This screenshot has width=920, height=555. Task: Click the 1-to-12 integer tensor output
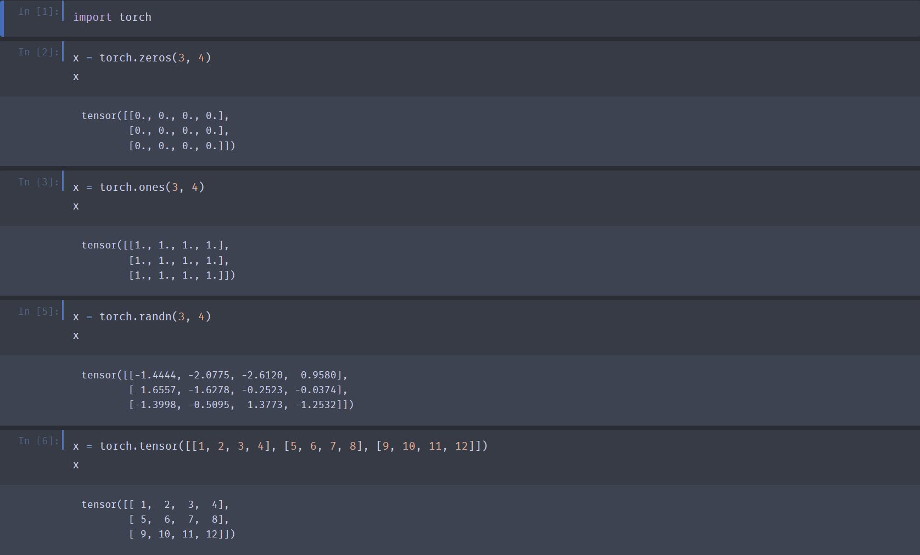(158, 519)
